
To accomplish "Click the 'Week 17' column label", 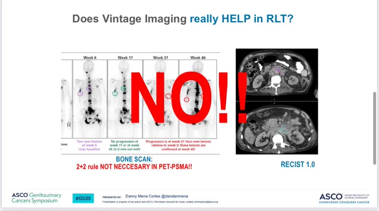I will click(125, 57).
